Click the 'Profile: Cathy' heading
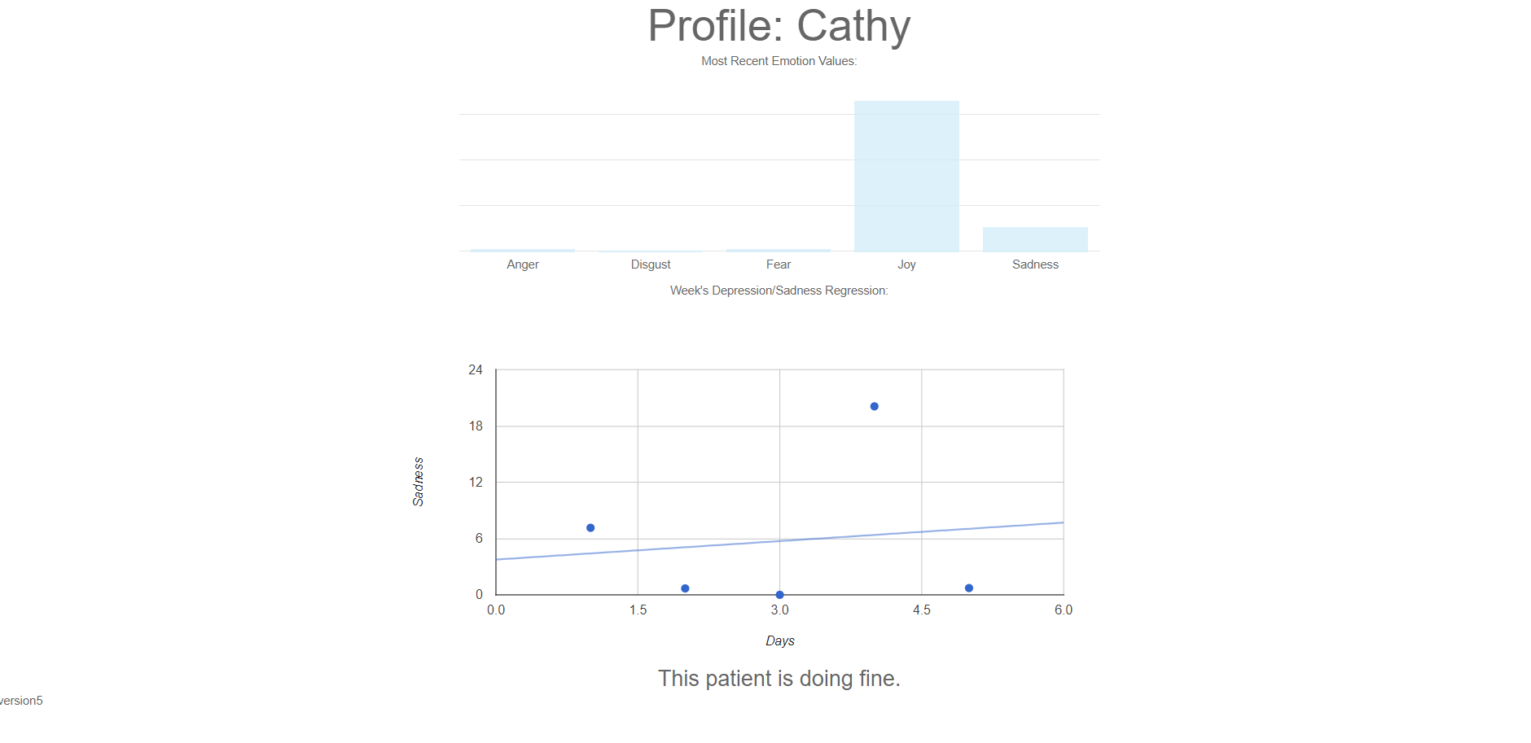 click(779, 26)
